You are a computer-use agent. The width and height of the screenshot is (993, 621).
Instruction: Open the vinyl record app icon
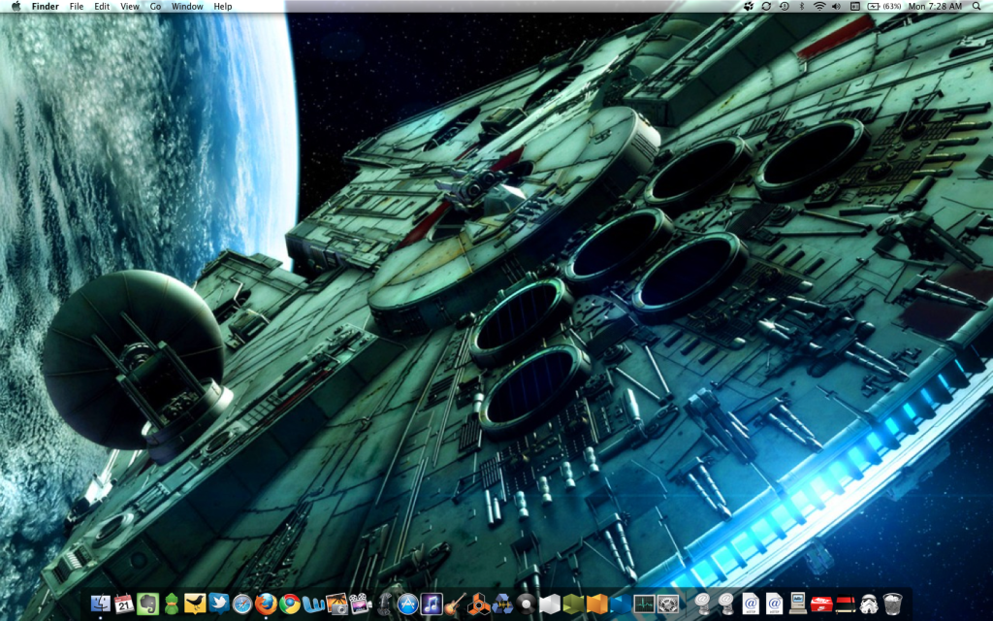coord(527,604)
